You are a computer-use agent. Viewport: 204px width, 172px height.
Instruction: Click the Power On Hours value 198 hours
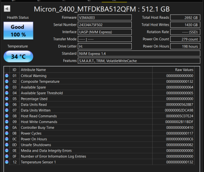coord(185,46)
